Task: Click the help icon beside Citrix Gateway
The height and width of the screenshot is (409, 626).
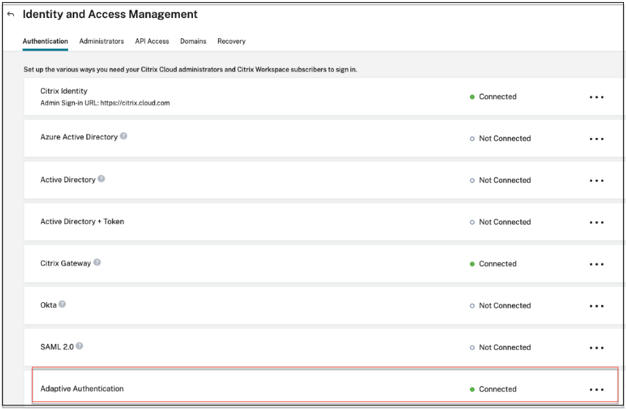Action: [x=97, y=263]
